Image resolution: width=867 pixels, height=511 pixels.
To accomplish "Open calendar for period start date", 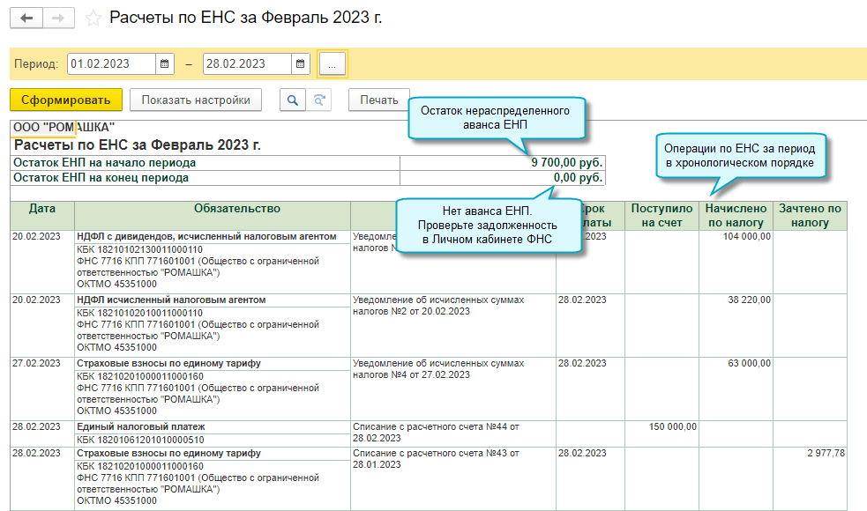I will point(164,64).
